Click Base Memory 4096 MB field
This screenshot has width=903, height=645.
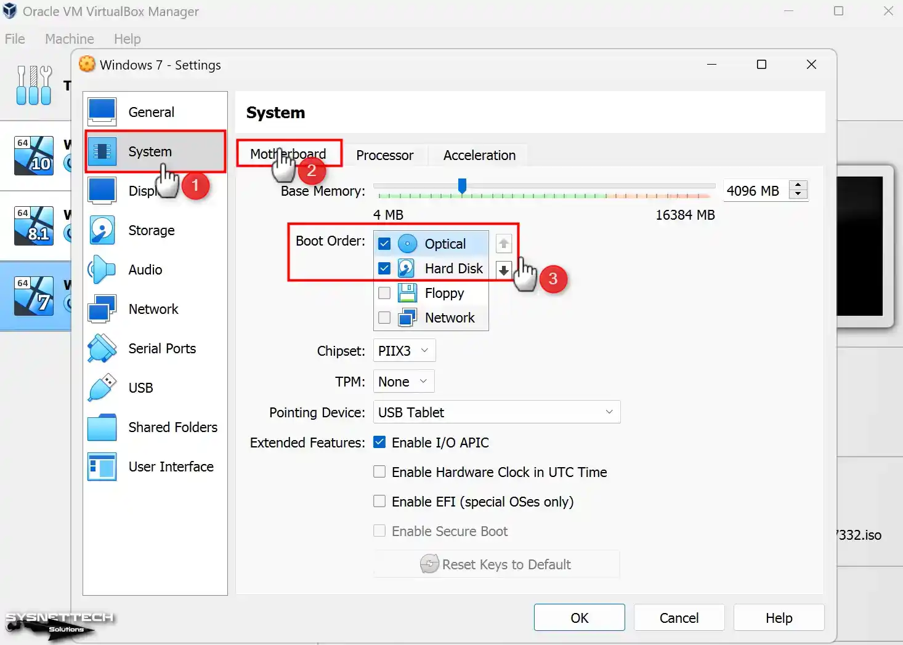coord(756,191)
